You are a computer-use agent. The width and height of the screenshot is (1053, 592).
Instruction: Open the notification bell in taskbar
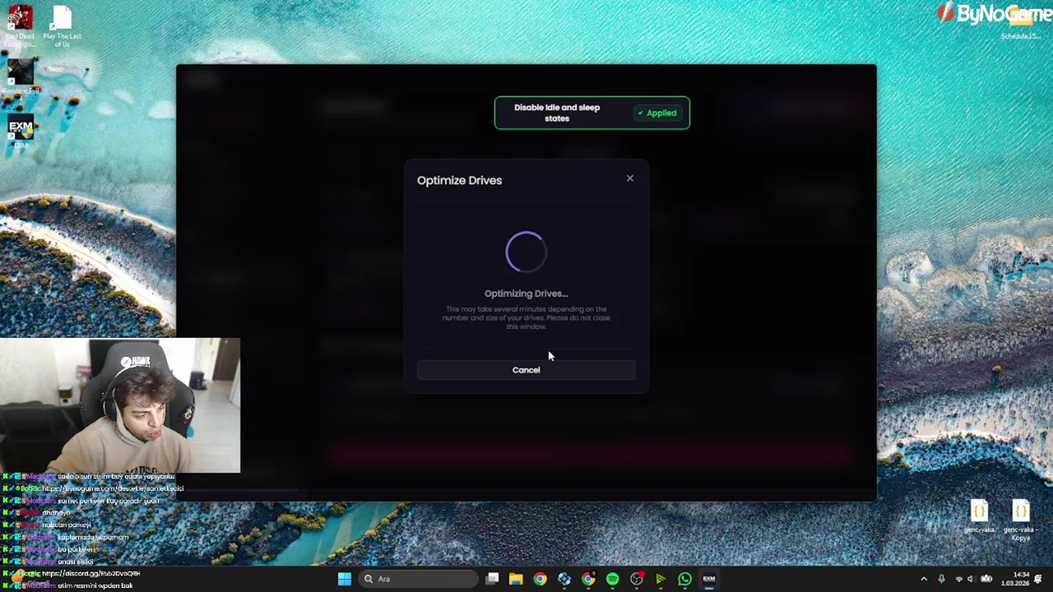[1040, 579]
